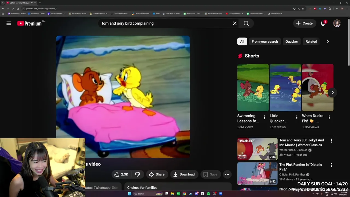This screenshot has height=197, width=350.
Task: Open Discord from the taskbar
Action: click(196, 194)
